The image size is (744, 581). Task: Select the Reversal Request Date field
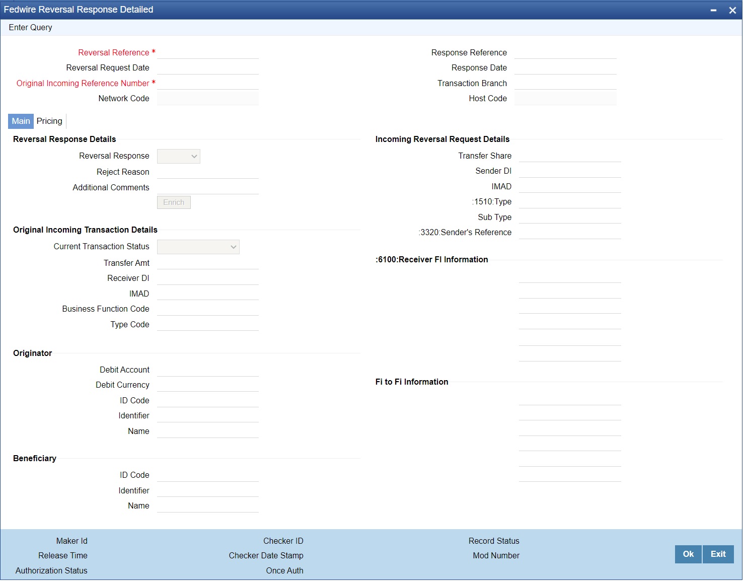pyautogui.click(x=208, y=68)
